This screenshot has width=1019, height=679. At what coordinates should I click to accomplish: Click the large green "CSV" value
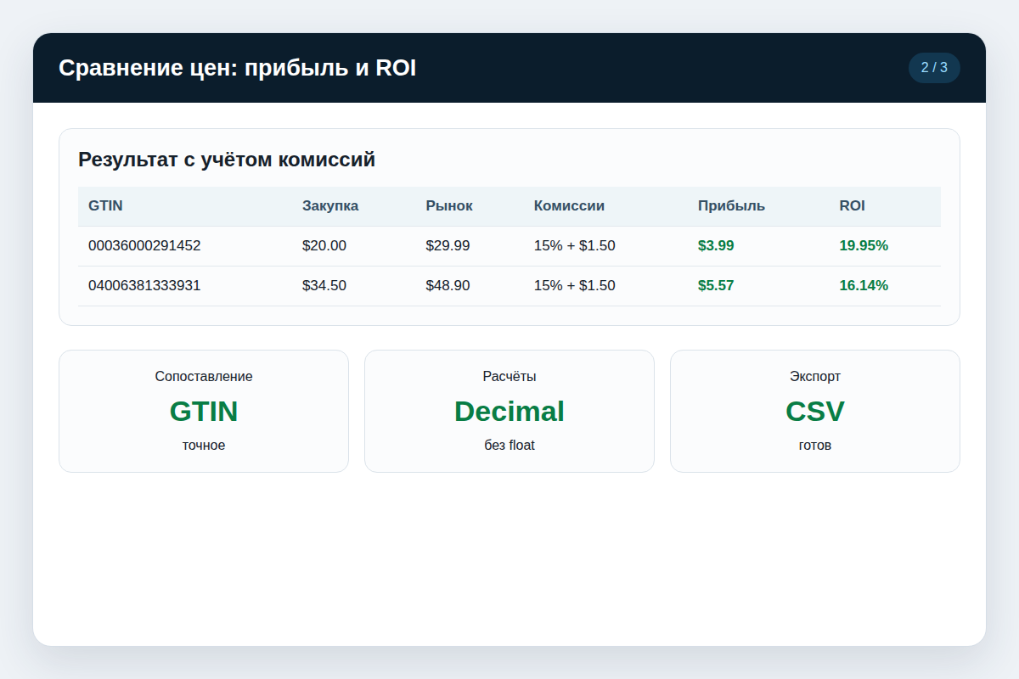point(815,411)
